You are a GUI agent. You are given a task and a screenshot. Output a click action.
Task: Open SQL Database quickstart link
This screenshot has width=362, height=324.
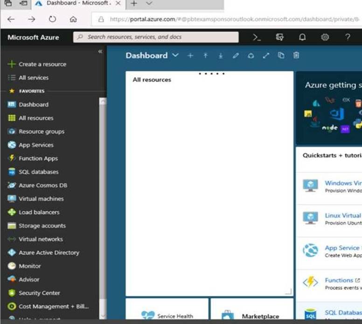343,312
